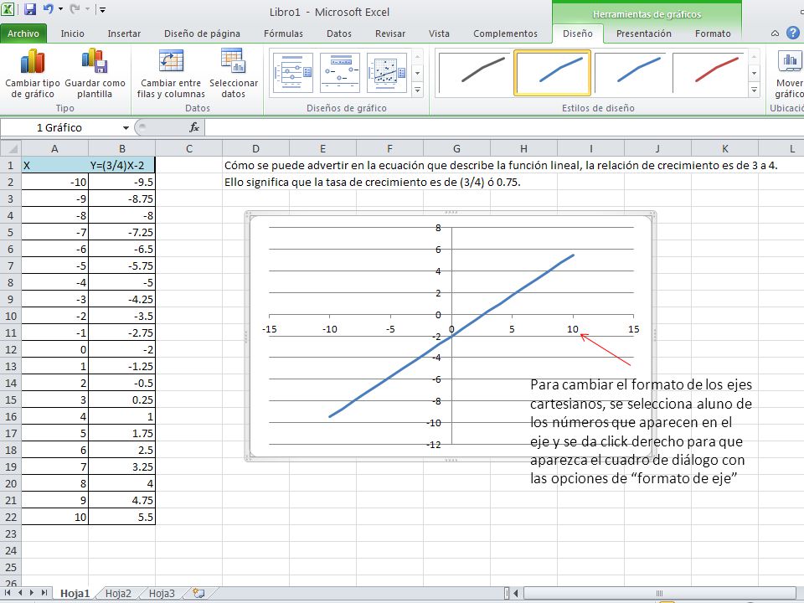The width and height of the screenshot is (804, 603).
Task: Click horizontal scrollbar left arrow
Action: (x=516, y=593)
